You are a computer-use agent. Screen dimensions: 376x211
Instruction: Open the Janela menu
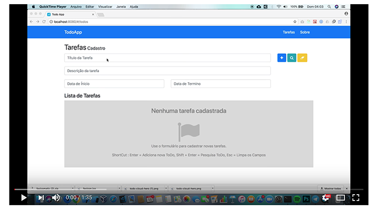[121, 7]
